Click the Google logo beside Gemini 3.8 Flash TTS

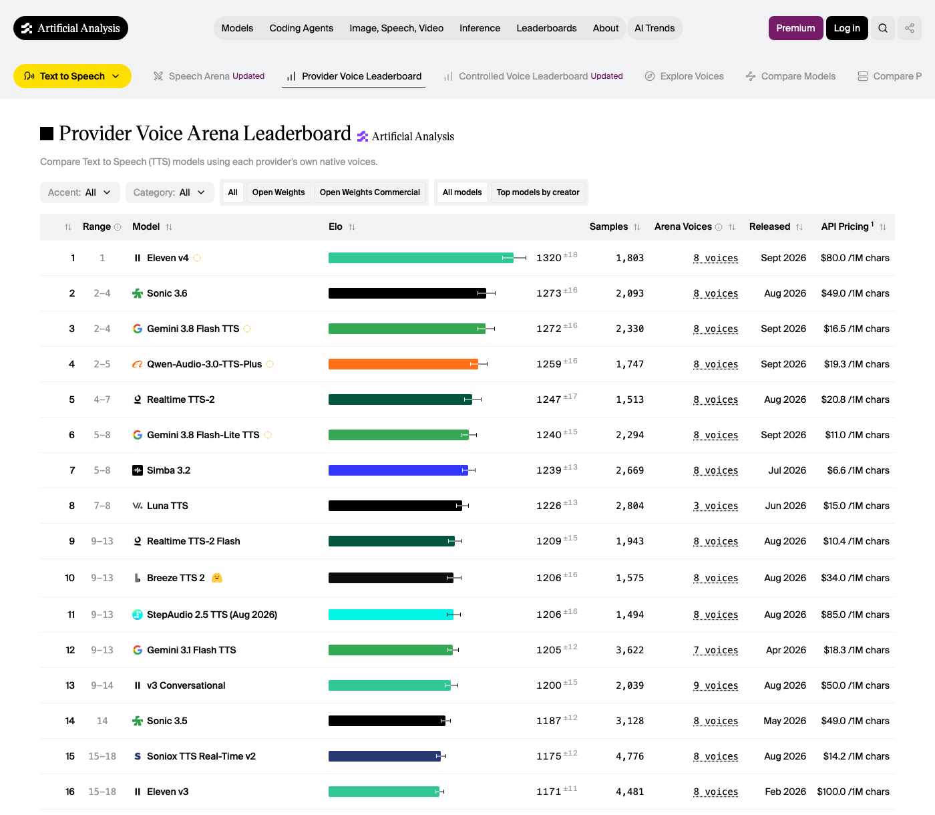click(138, 329)
